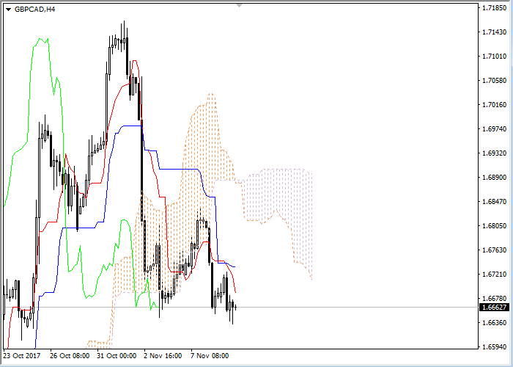Click the 23 Oct 2017 date label

pyautogui.click(x=21, y=356)
